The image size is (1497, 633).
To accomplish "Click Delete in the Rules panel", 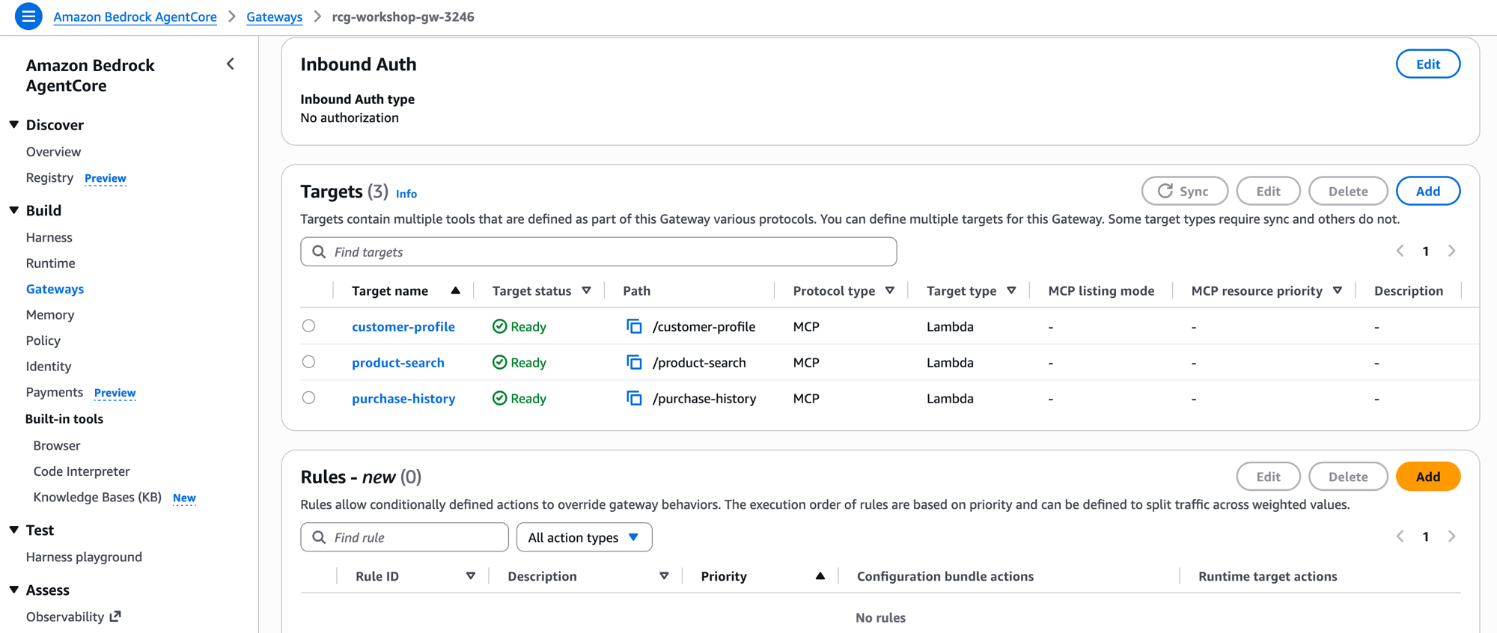I will (1348, 477).
